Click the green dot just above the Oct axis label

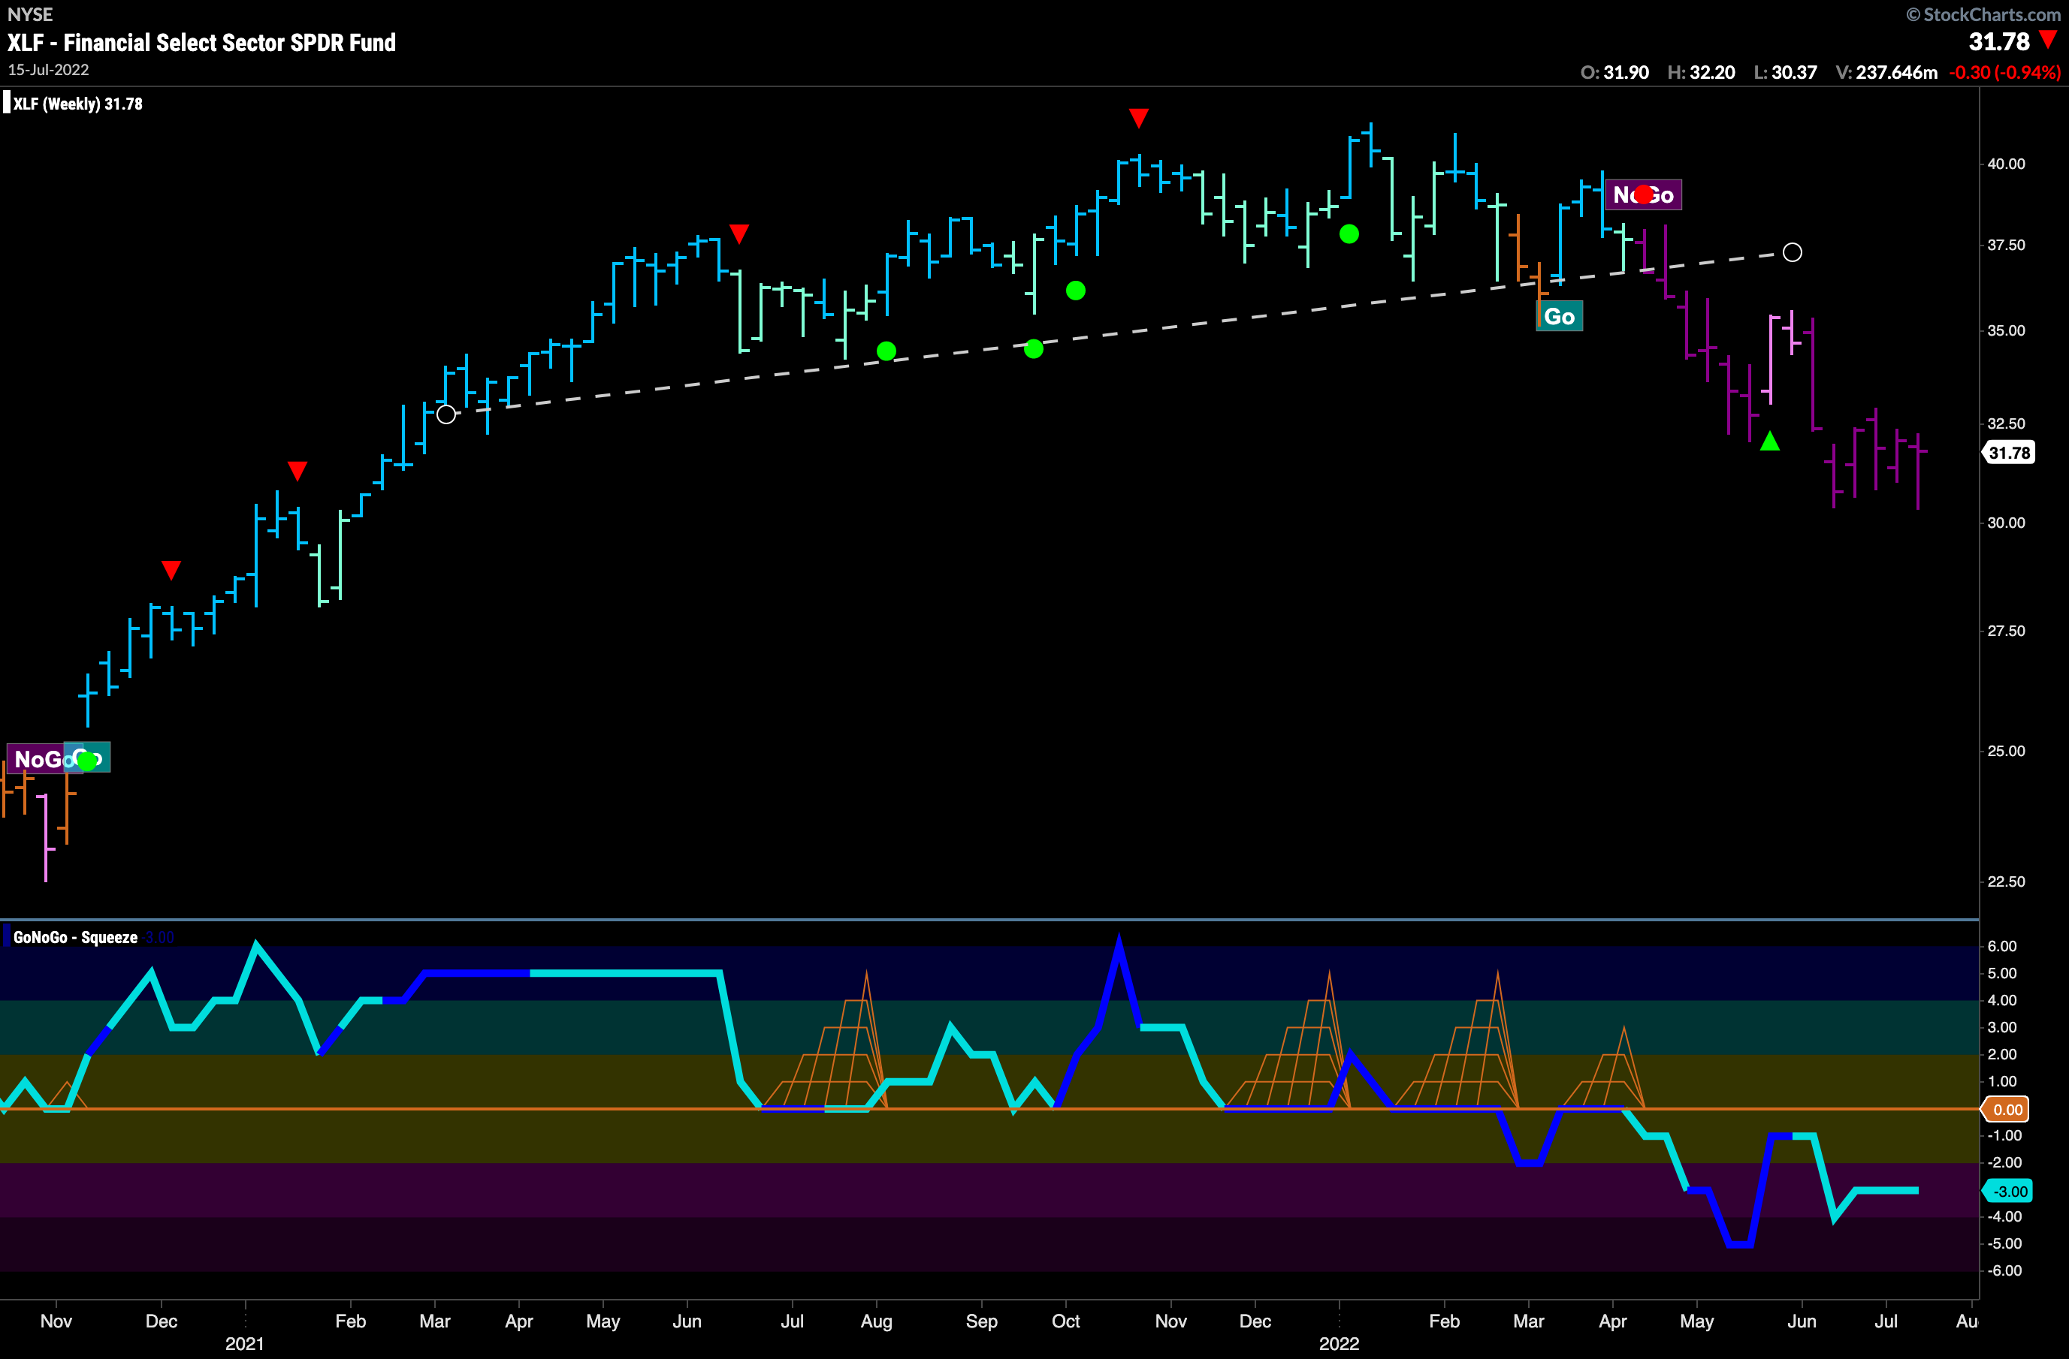(x=1075, y=291)
